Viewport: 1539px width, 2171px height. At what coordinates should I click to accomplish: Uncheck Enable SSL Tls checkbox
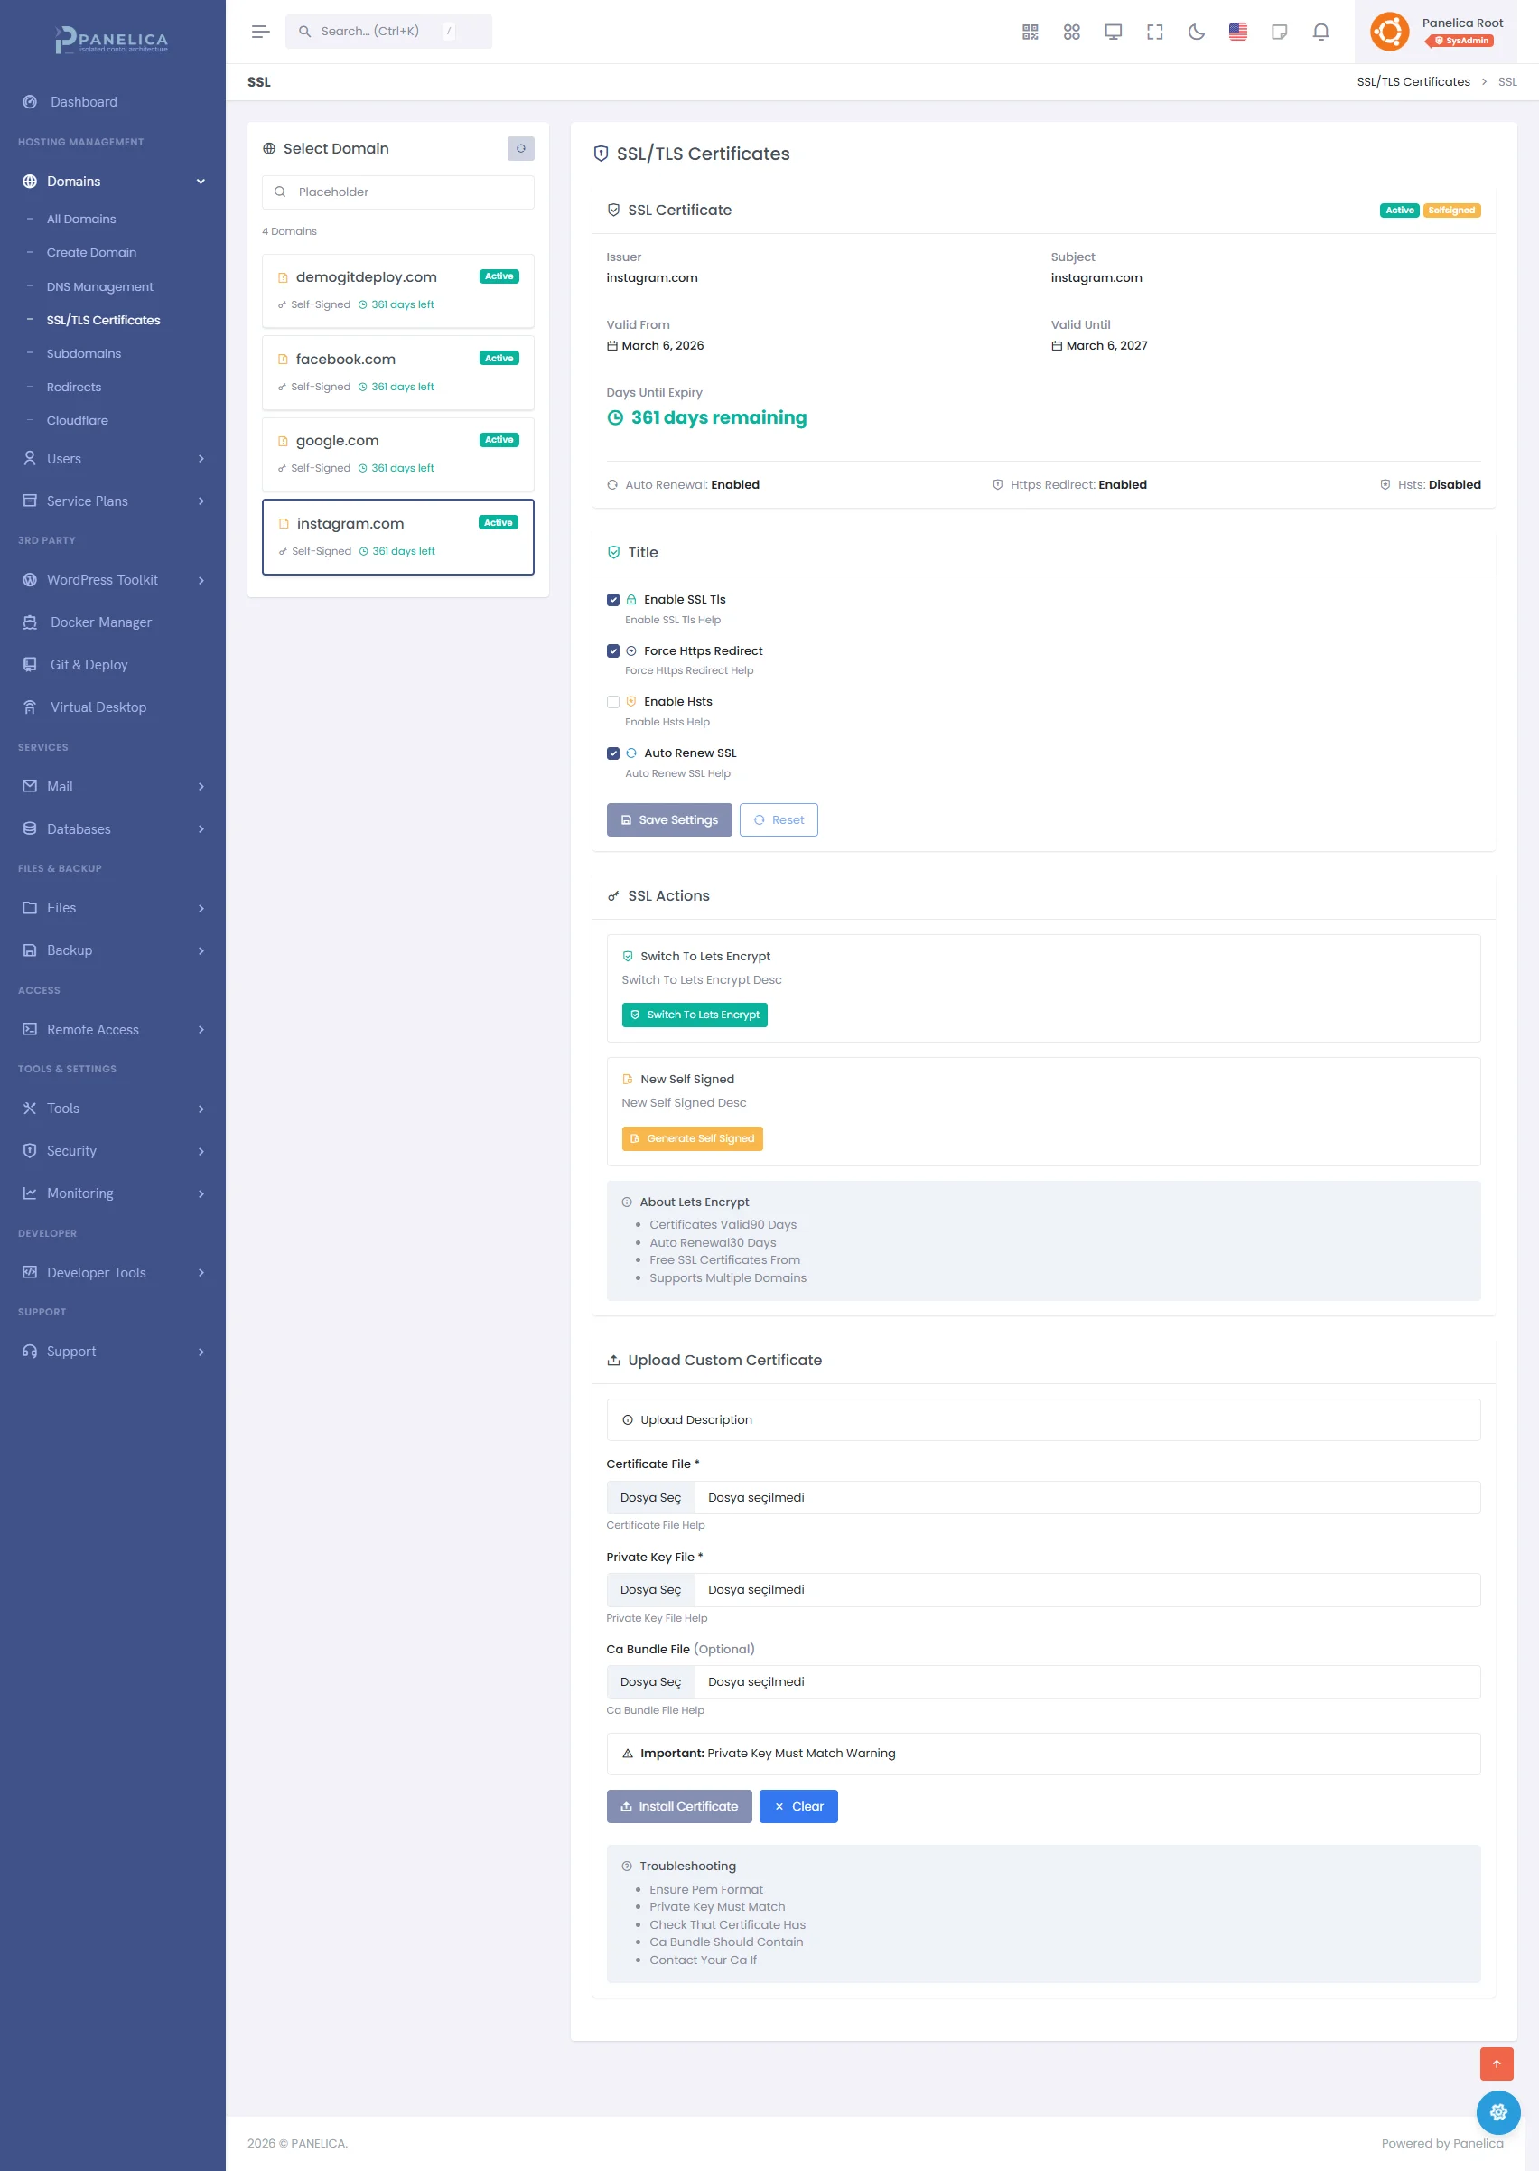613,600
